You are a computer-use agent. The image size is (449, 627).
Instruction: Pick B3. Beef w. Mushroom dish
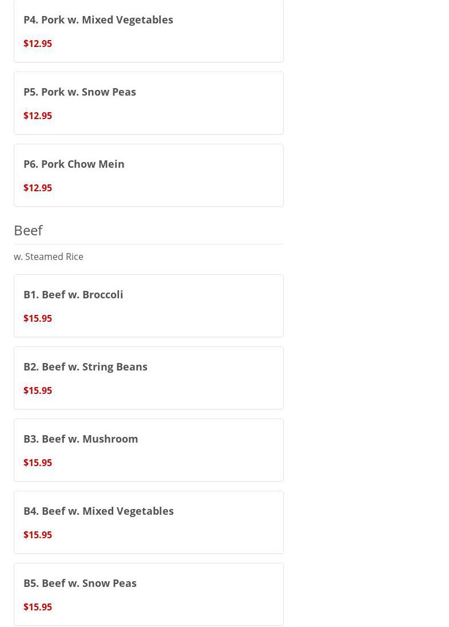(81, 439)
